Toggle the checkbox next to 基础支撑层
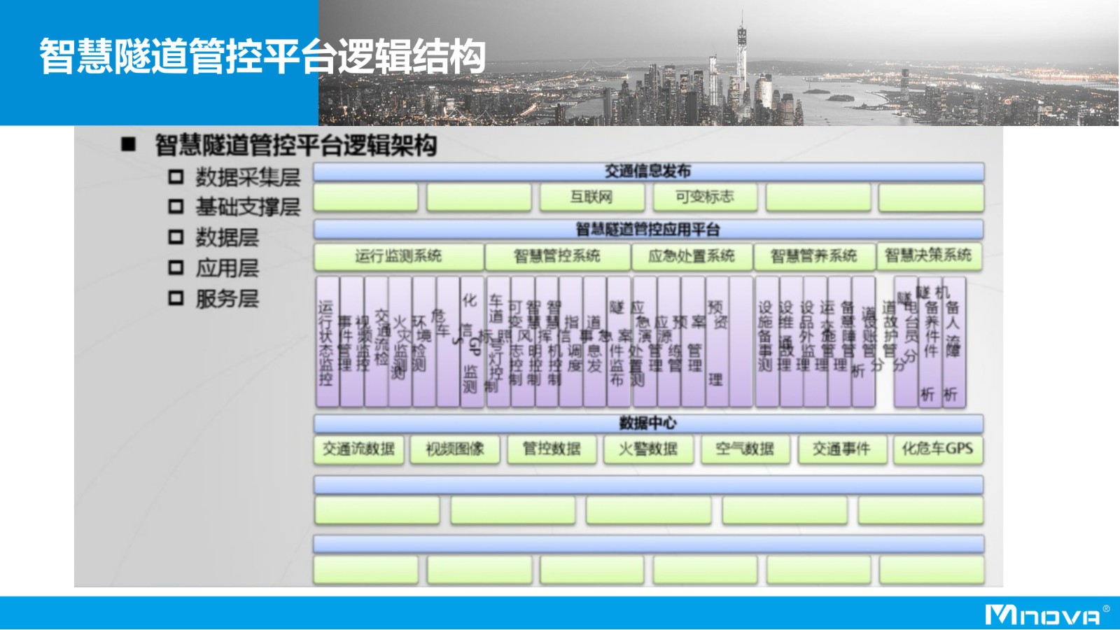 176,207
